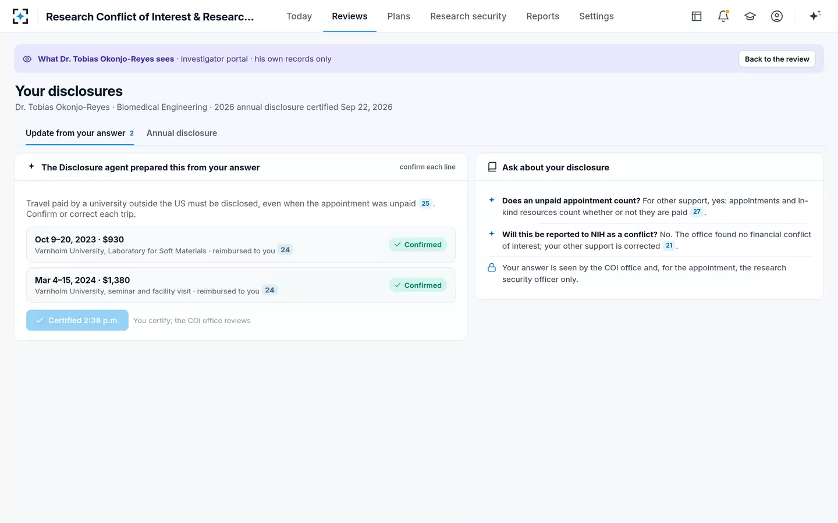Click the graduation cap training icon
This screenshot has height=523, width=838.
click(750, 16)
